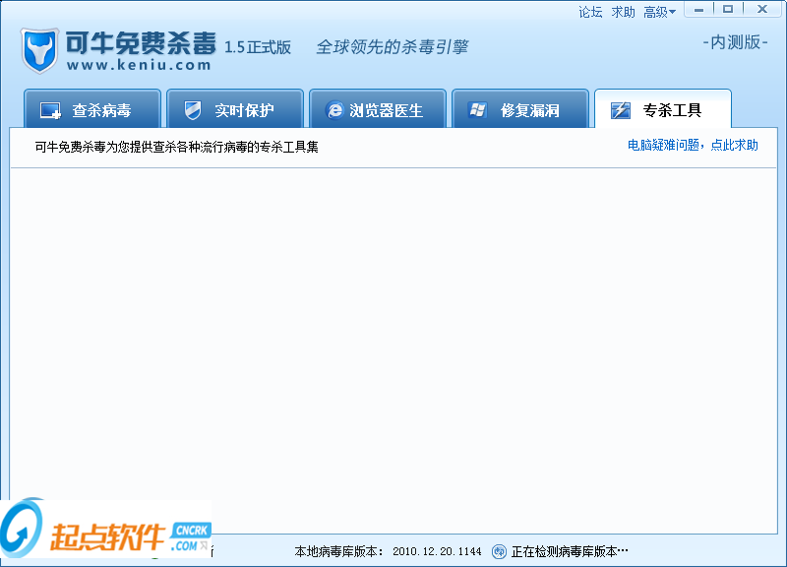Click the 电脑疑难问题，点此求助 link
787x567 pixels.
pyautogui.click(x=693, y=145)
